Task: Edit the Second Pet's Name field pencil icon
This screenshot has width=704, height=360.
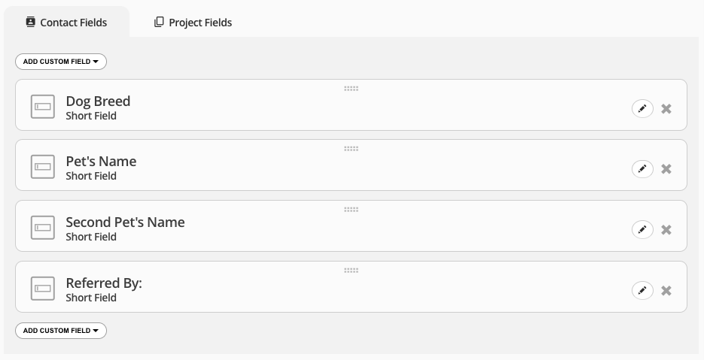Action: coord(642,230)
